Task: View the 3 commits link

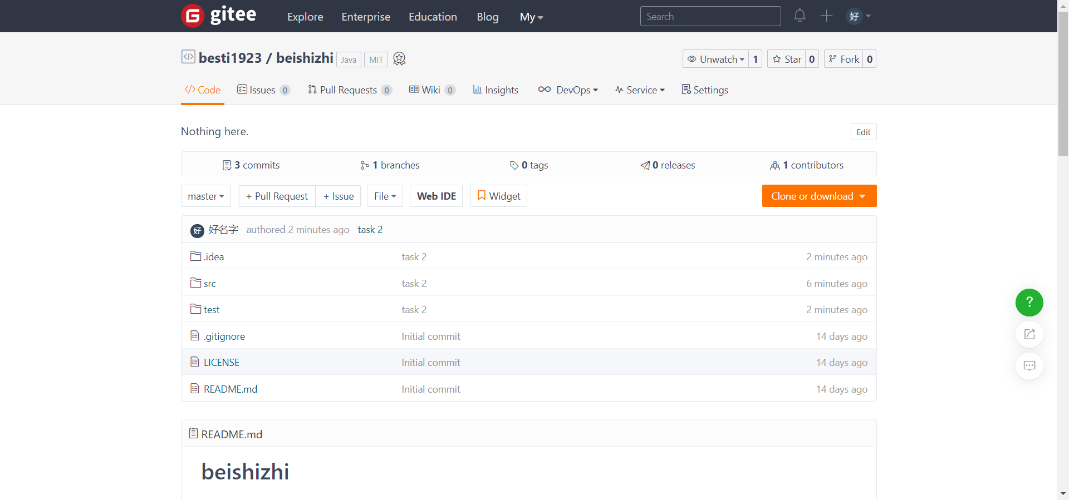Action: tap(251, 165)
